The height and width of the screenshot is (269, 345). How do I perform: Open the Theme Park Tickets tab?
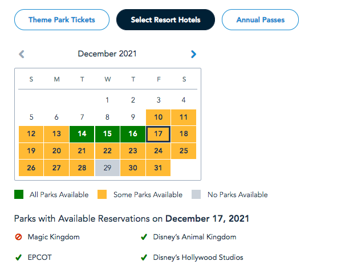[x=62, y=20]
